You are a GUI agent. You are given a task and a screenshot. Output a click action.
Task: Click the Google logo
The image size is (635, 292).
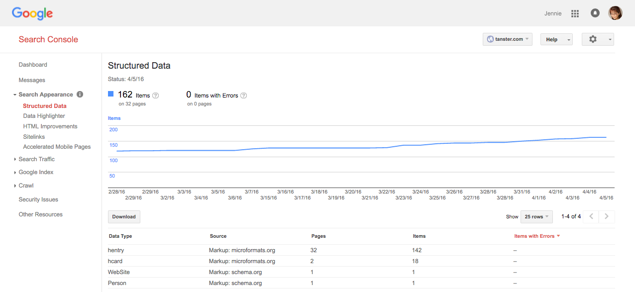(x=32, y=13)
